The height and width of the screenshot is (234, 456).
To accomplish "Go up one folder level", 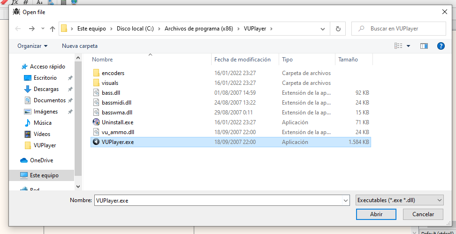I will coord(53,29).
